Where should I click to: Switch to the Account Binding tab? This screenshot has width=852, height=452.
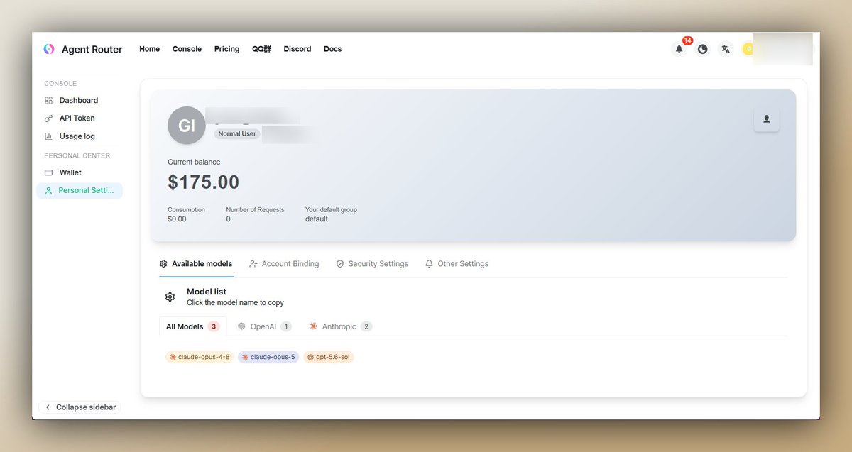point(284,264)
